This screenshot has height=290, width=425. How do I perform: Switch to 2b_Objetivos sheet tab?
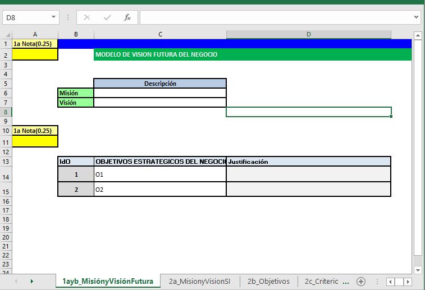tap(268, 282)
